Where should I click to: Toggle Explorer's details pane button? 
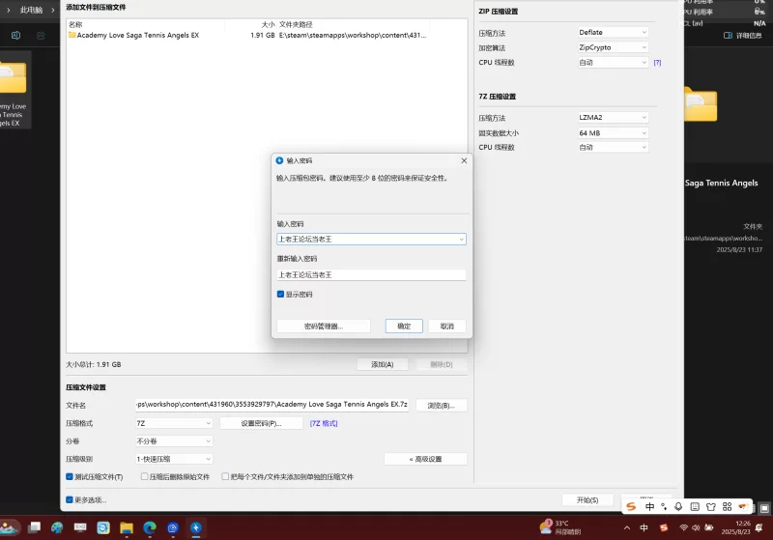click(742, 36)
